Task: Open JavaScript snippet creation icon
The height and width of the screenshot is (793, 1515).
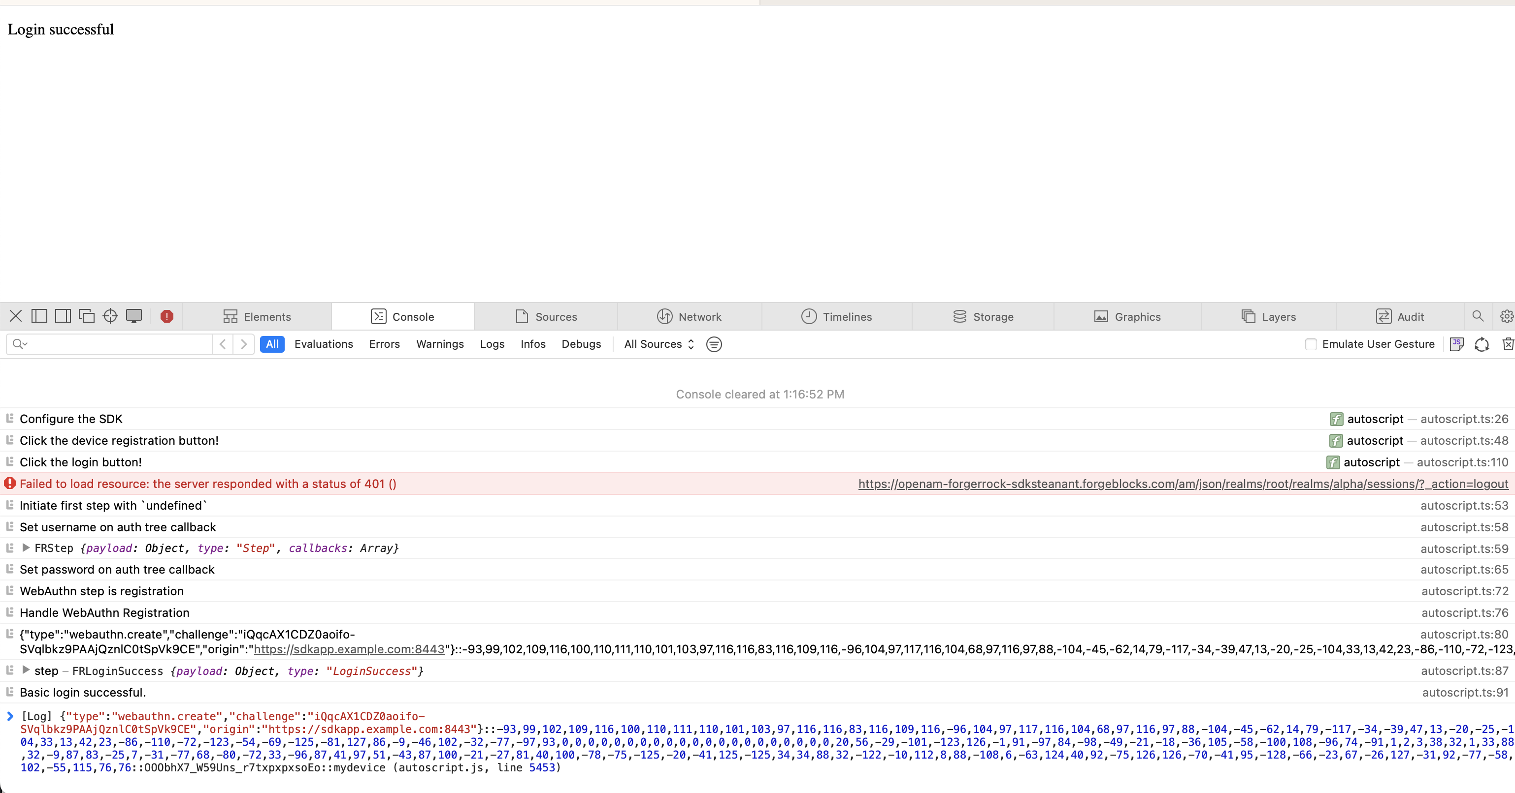Action: click(x=1457, y=344)
